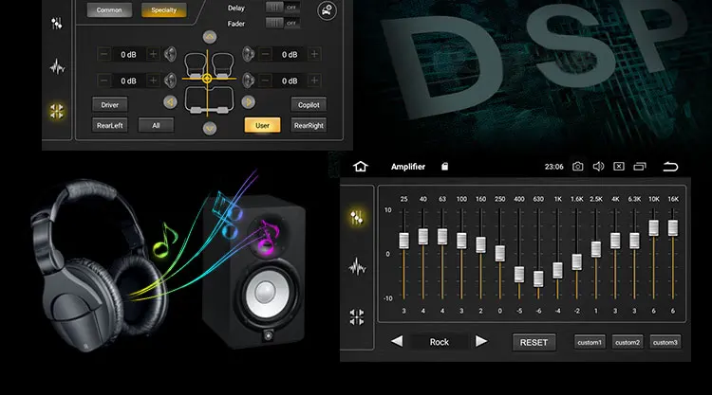The height and width of the screenshot is (395, 712).
Task: Select the User seat position
Action: point(262,125)
